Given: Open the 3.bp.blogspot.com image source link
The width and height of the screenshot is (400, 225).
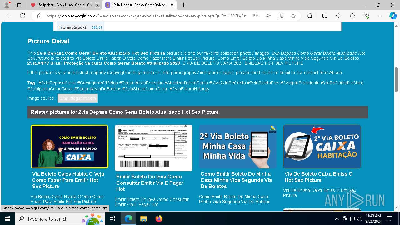Looking at the screenshot, I should 78,98.
